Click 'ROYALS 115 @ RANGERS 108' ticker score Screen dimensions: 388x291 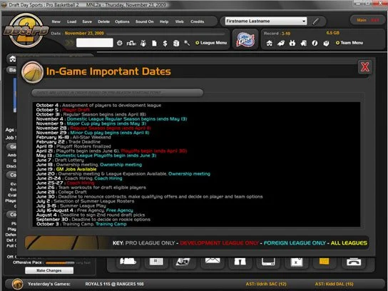[114, 284]
